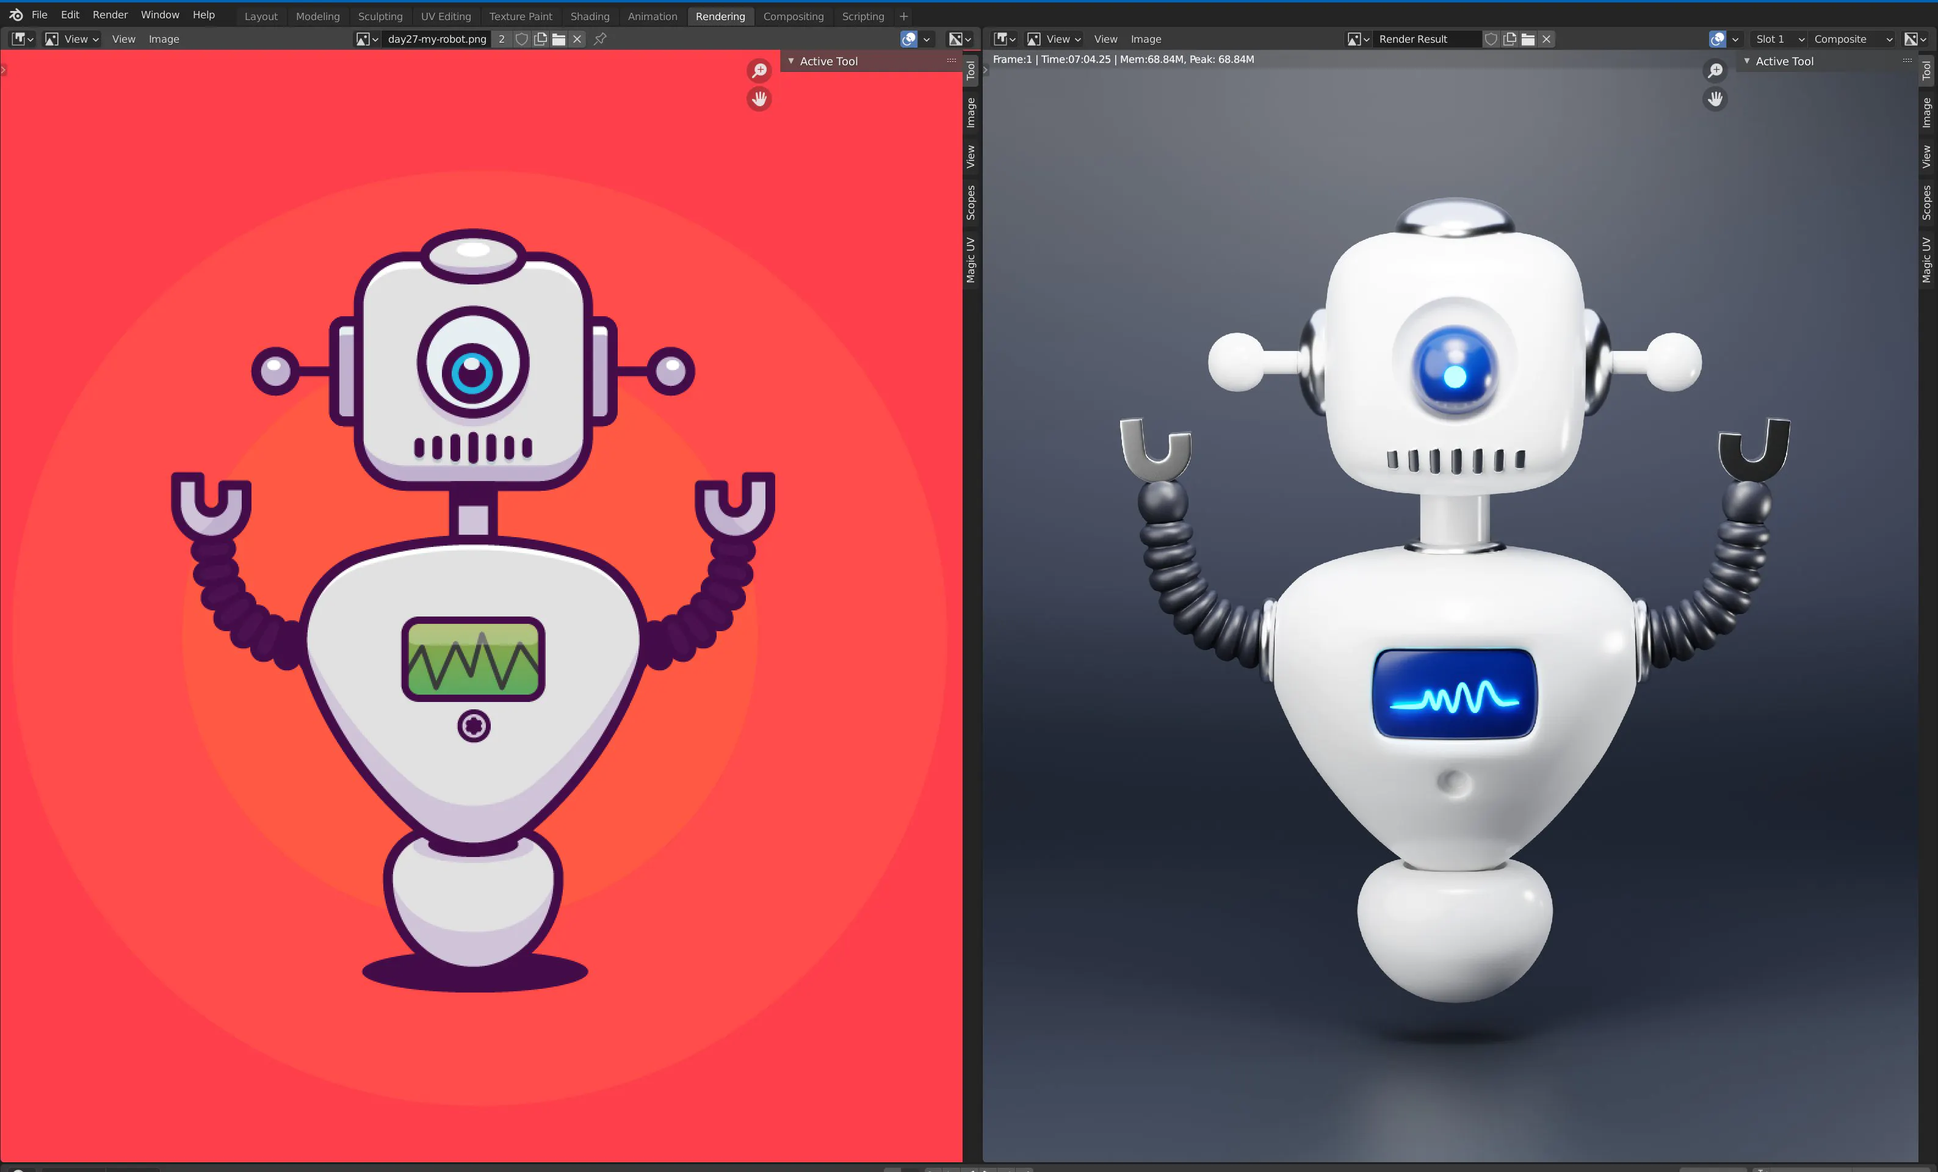The width and height of the screenshot is (1938, 1172).
Task: Open the Scopes sidebar tab in the left editor
Action: point(971,203)
